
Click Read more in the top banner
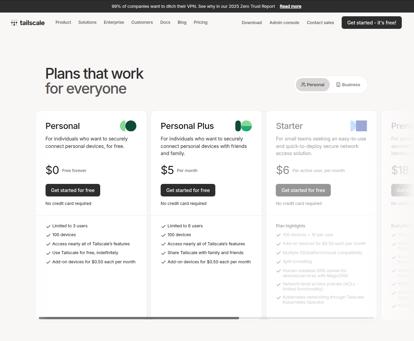[290, 6]
